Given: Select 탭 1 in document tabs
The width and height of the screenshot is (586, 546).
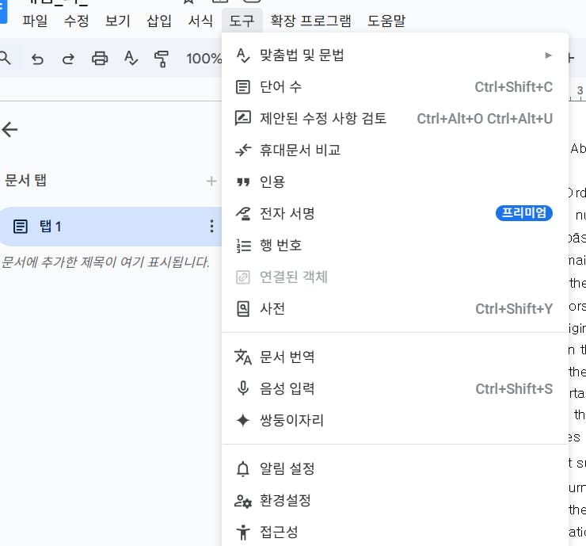Looking at the screenshot, I should (111, 227).
